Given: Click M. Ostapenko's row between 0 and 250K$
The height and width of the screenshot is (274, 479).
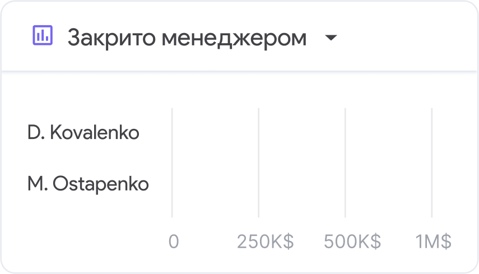Looking at the screenshot, I should 215,184.
